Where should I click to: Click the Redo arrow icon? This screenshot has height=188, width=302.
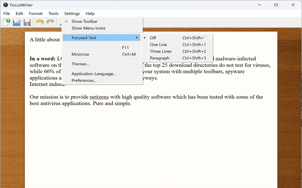50,22
